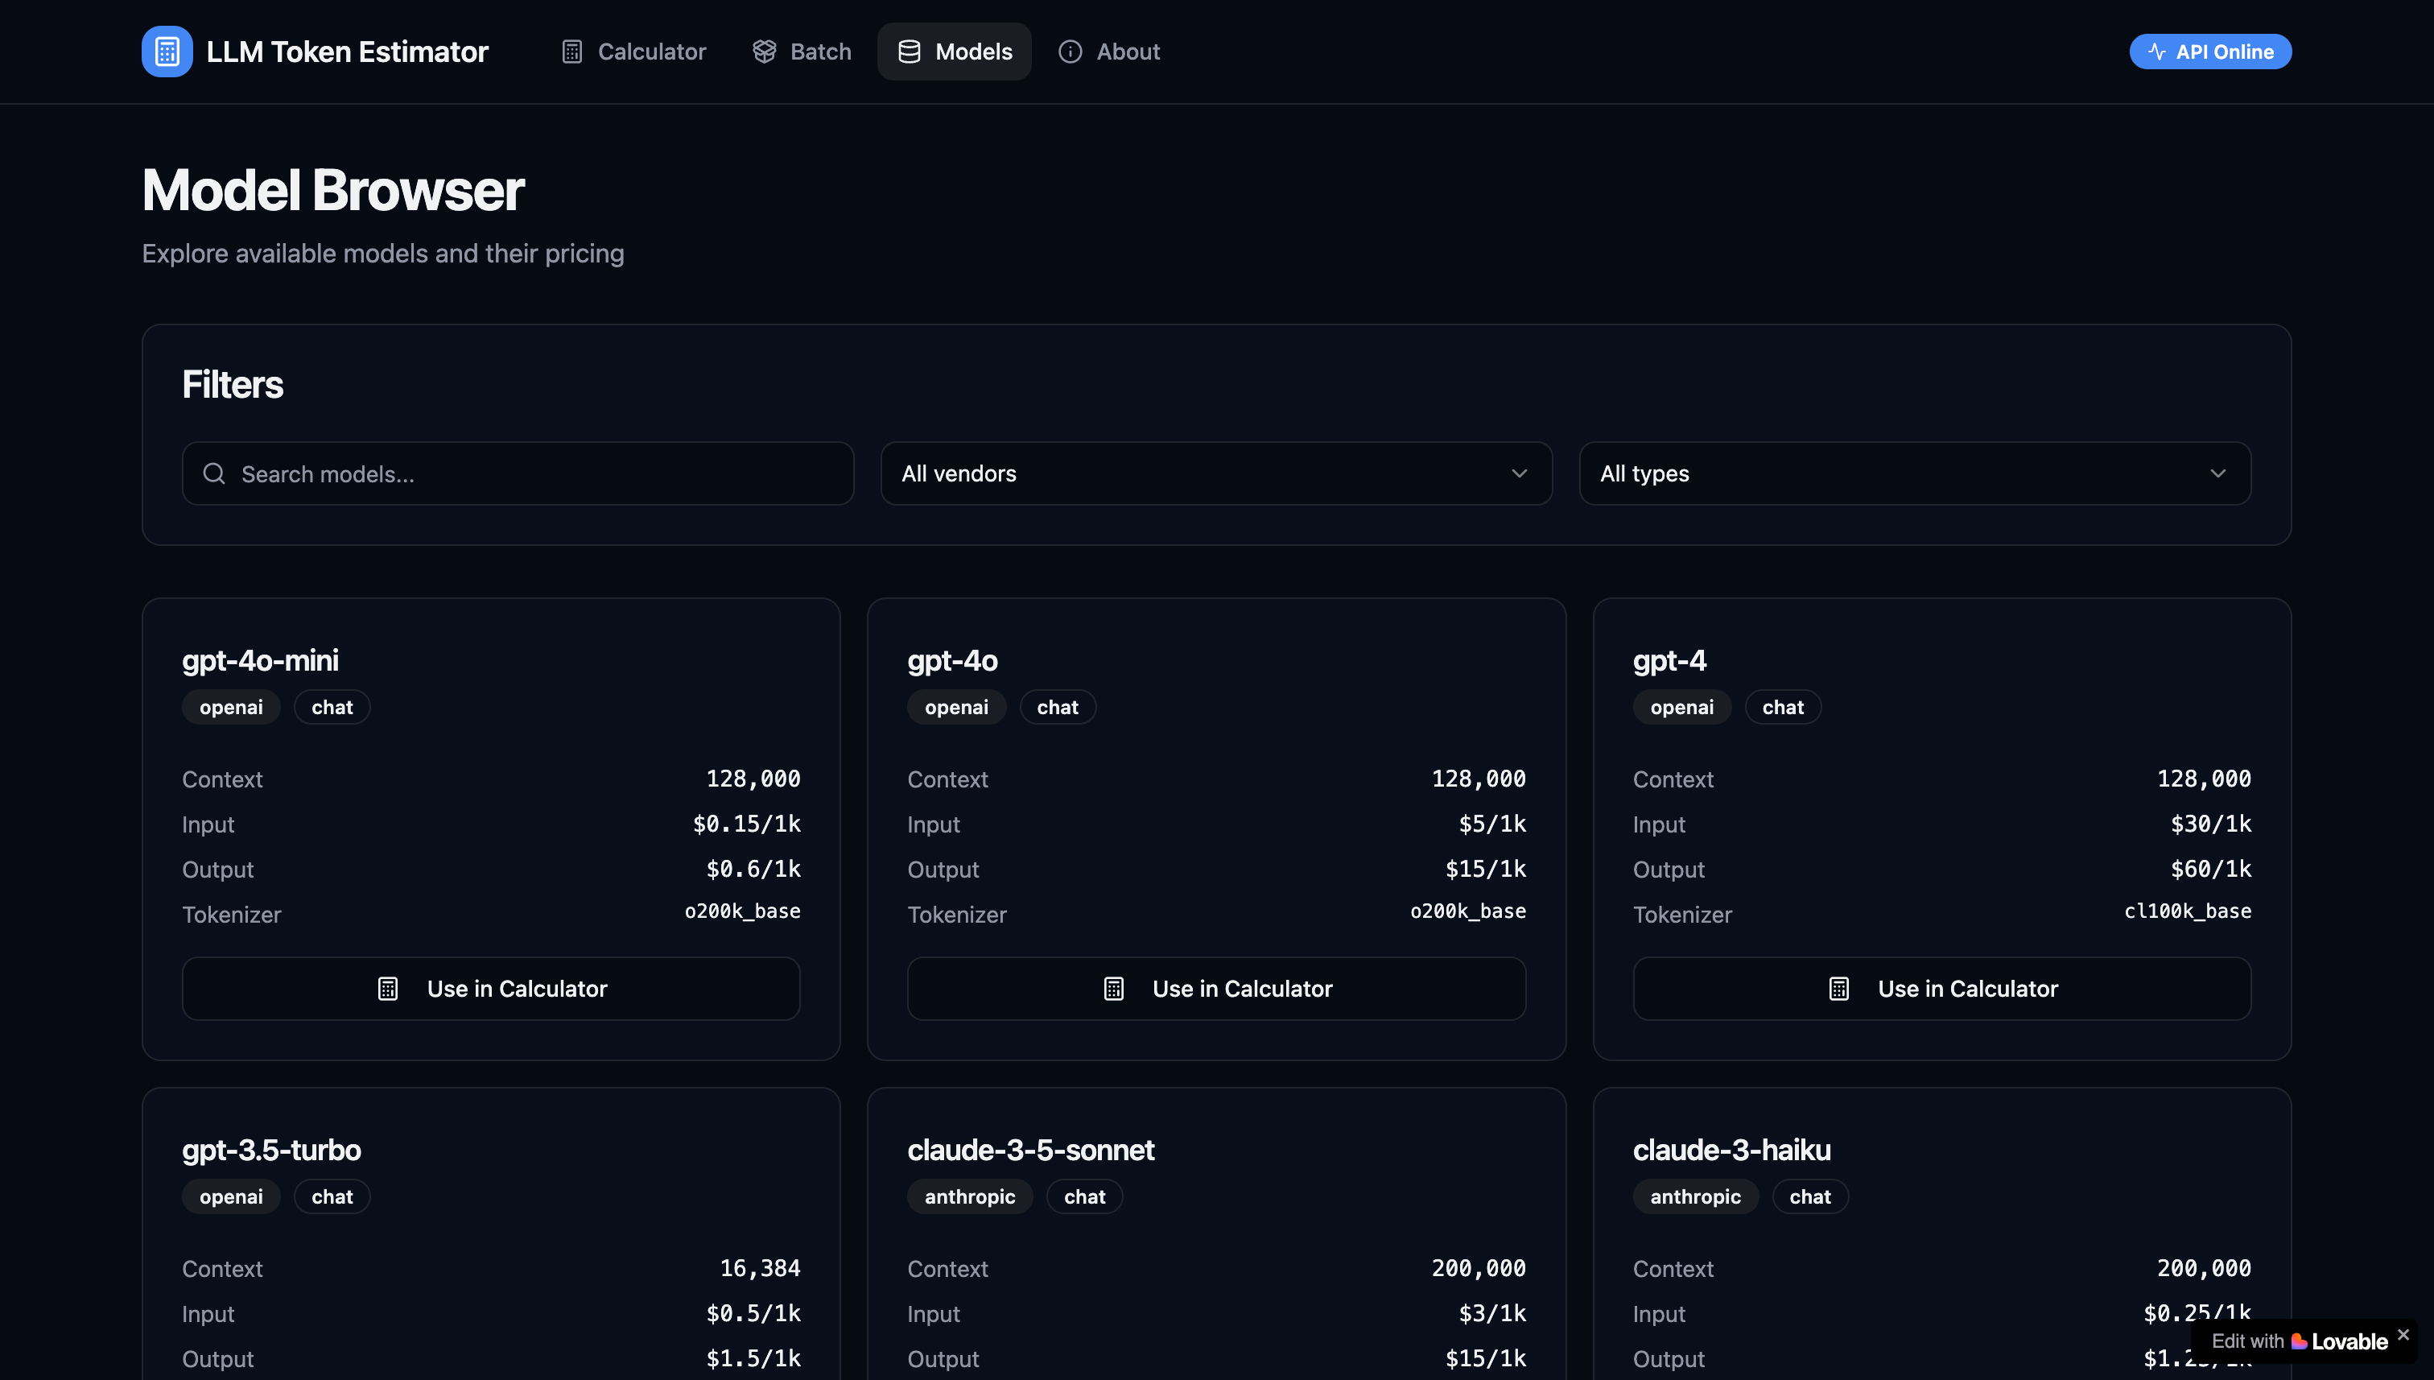Click openai tag on gpt-3.5-turbo card

point(231,1196)
